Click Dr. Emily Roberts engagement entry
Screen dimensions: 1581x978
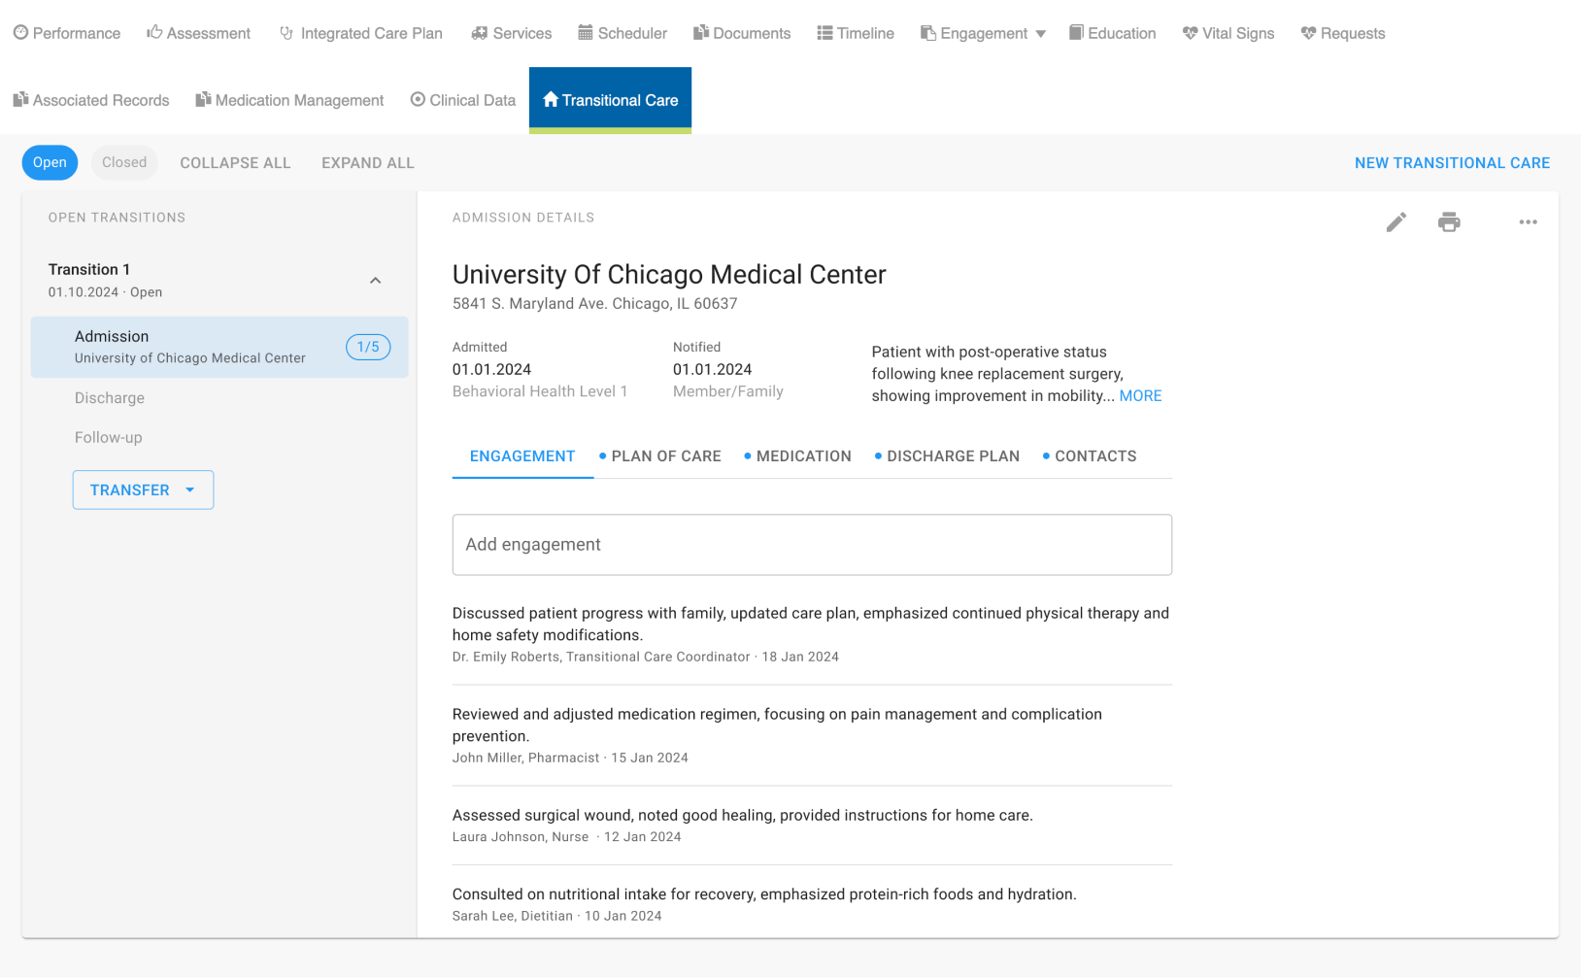point(812,634)
